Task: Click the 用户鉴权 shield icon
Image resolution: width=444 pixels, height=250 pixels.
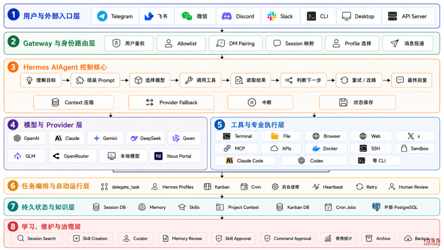Action: [116, 43]
